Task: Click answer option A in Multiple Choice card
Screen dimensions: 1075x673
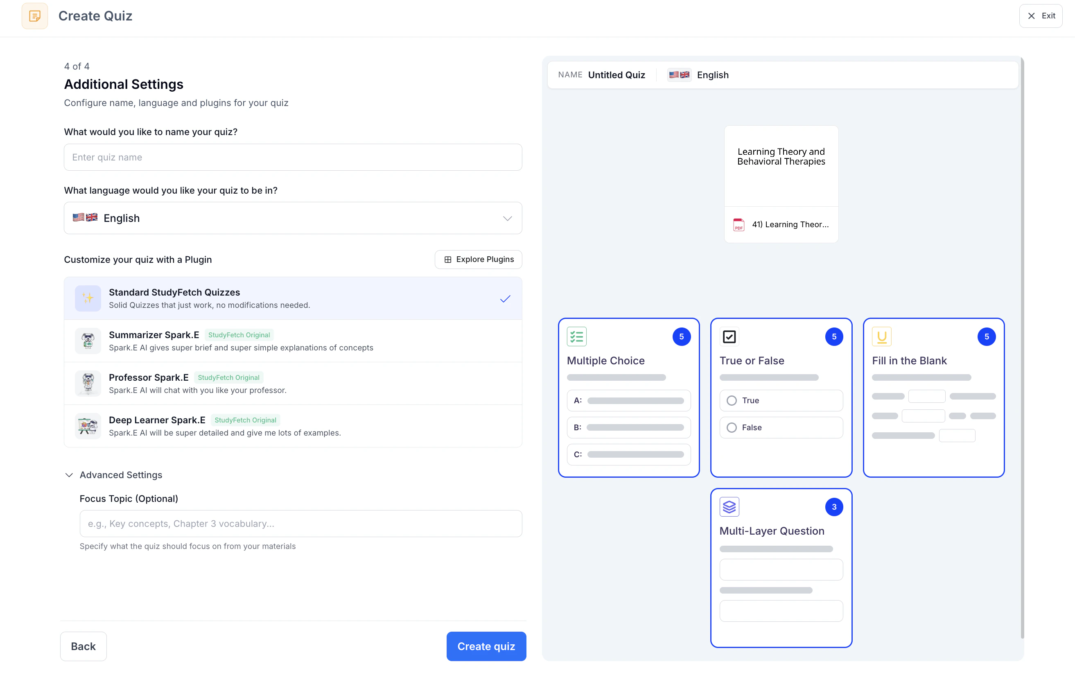Action: 628,401
